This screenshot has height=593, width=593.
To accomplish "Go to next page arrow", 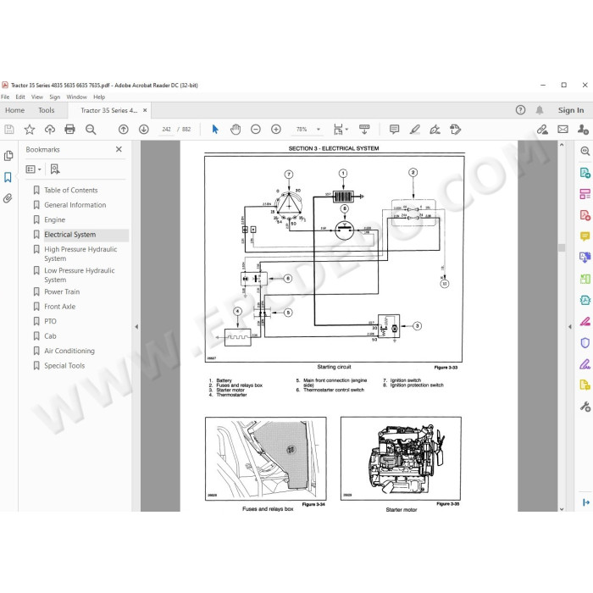I will coord(144,130).
